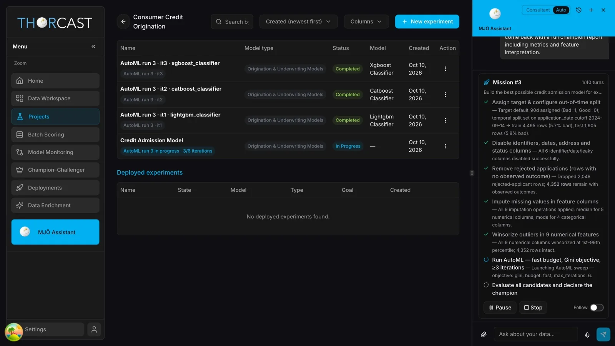Open Home from the sidebar menu
This screenshot has height=346, width=615.
55,81
